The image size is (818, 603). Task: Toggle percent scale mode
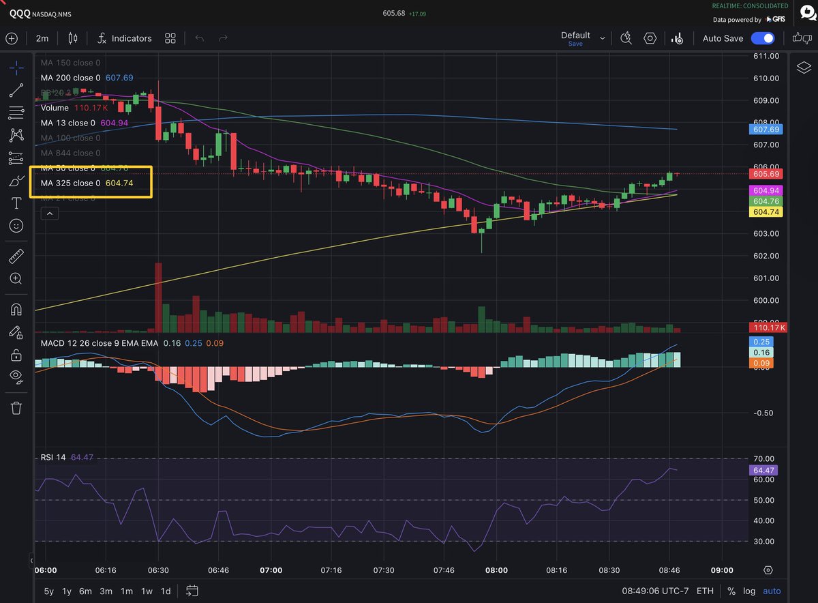[x=731, y=591]
